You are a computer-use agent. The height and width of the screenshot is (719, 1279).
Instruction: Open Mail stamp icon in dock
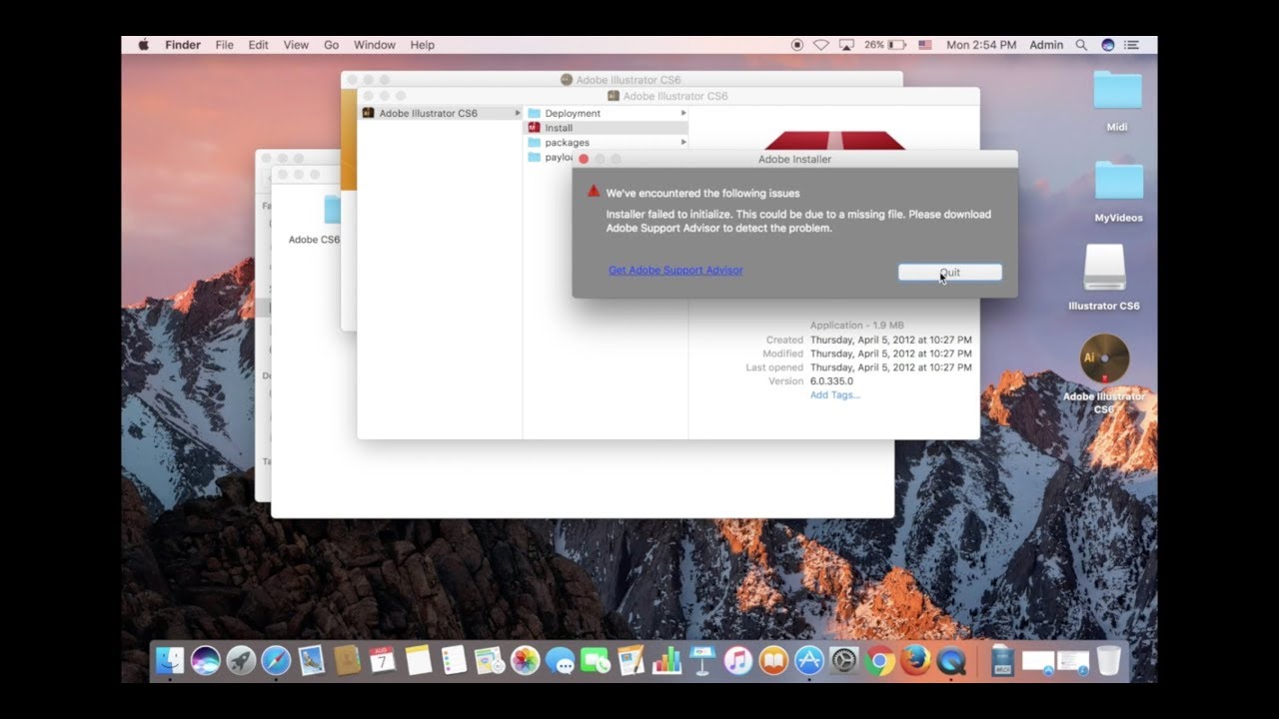[312, 660]
